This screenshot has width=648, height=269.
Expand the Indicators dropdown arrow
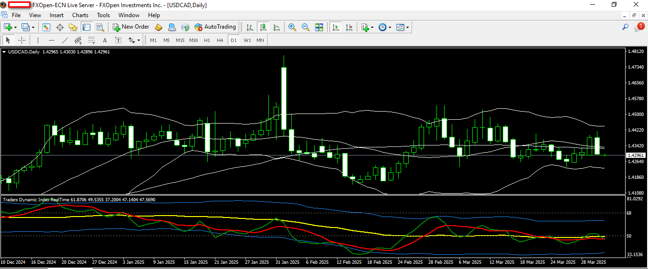tap(372, 27)
